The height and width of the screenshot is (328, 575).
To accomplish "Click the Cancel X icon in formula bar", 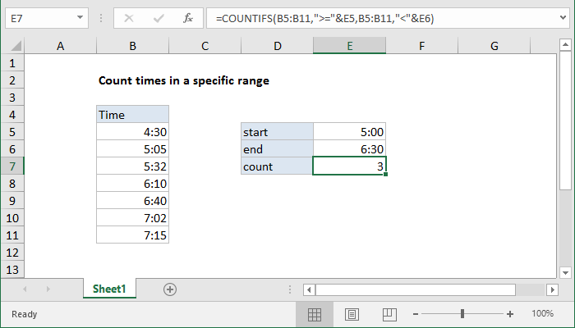I will (130, 16).
